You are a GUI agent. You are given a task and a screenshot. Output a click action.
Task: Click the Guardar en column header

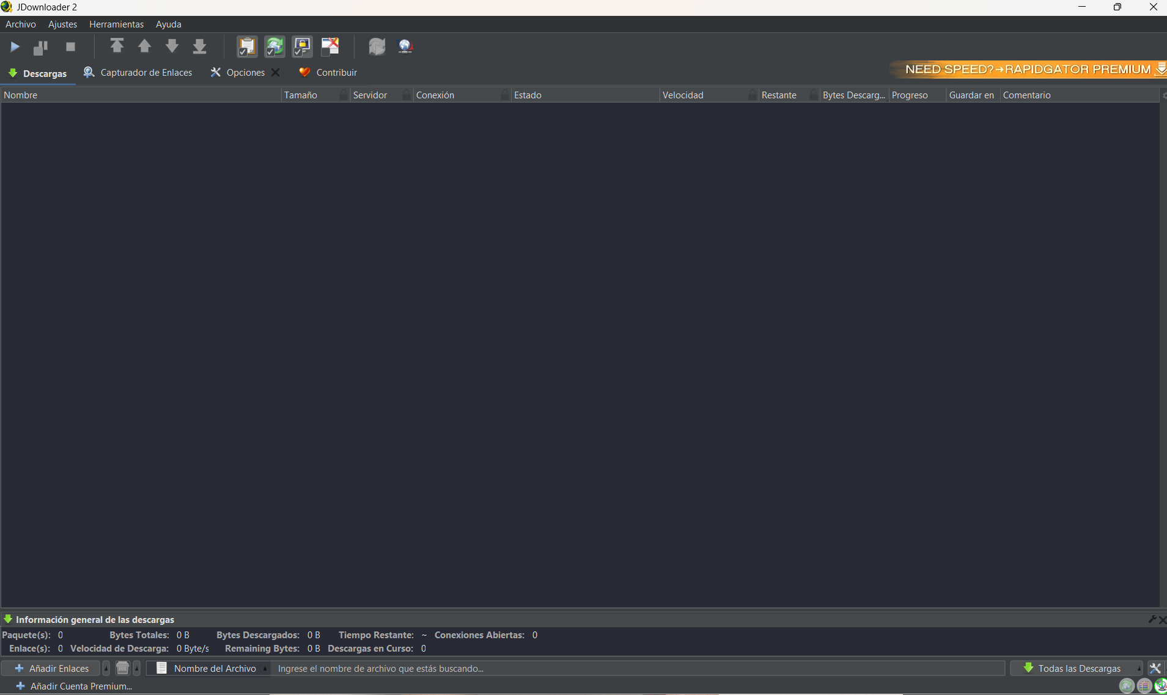coord(973,95)
